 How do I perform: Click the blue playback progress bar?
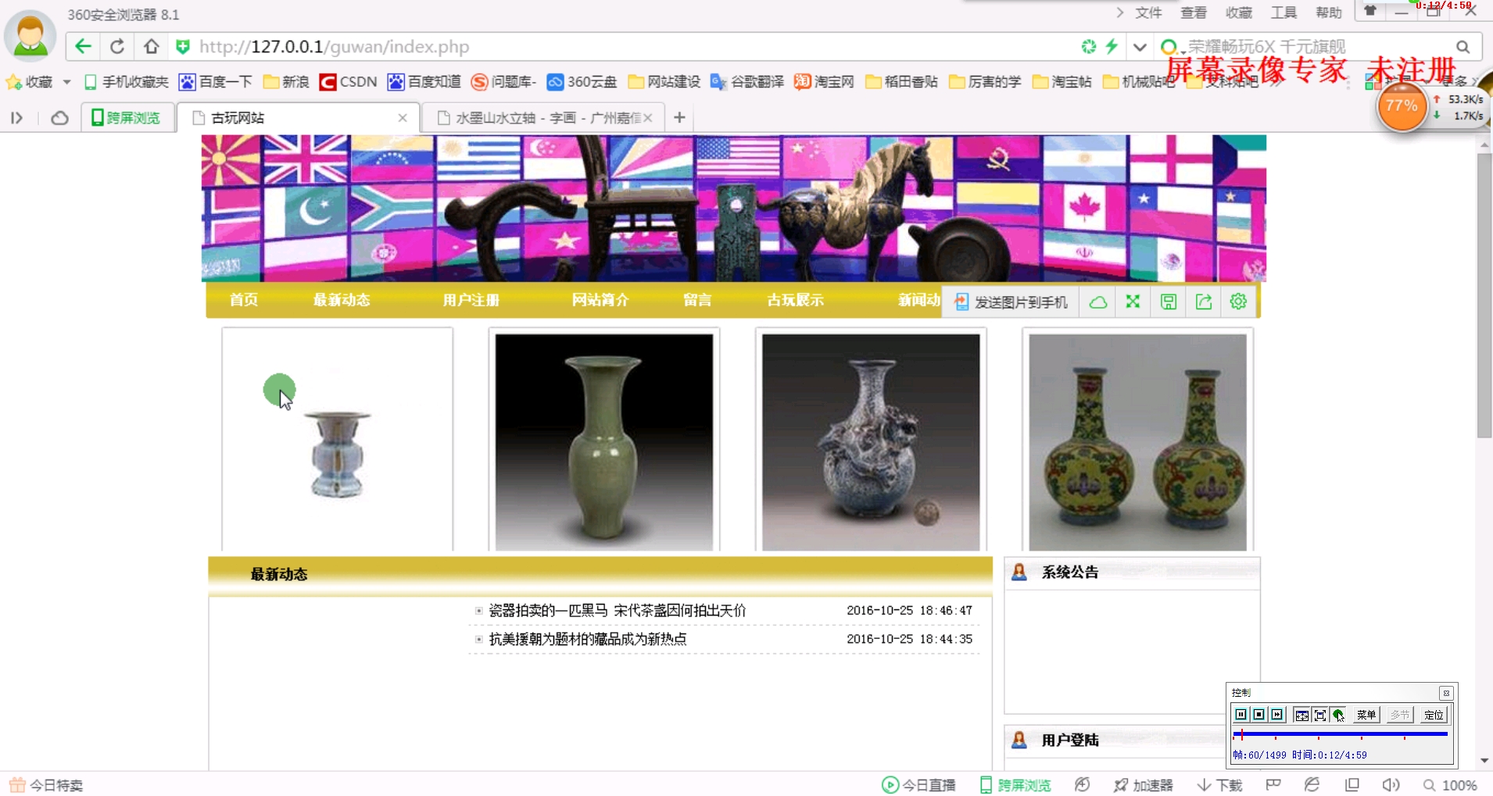1340,734
